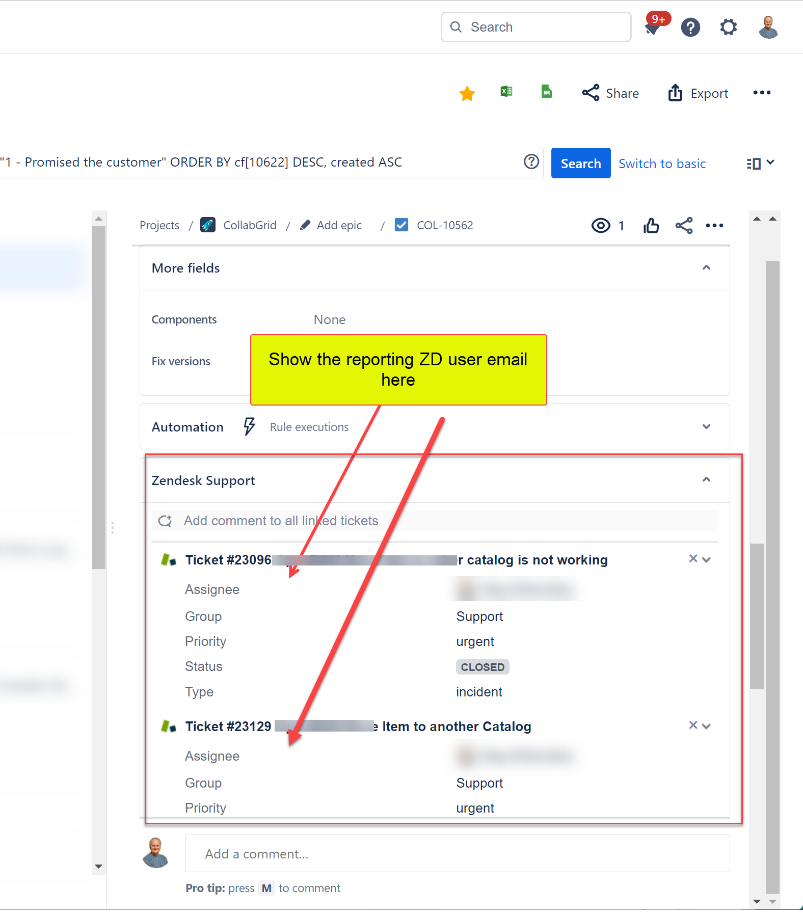This screenshot has width=803, height=916.
Task: Open Zendesk Ticket #23096 title
Action: click(x=396, y=560)
